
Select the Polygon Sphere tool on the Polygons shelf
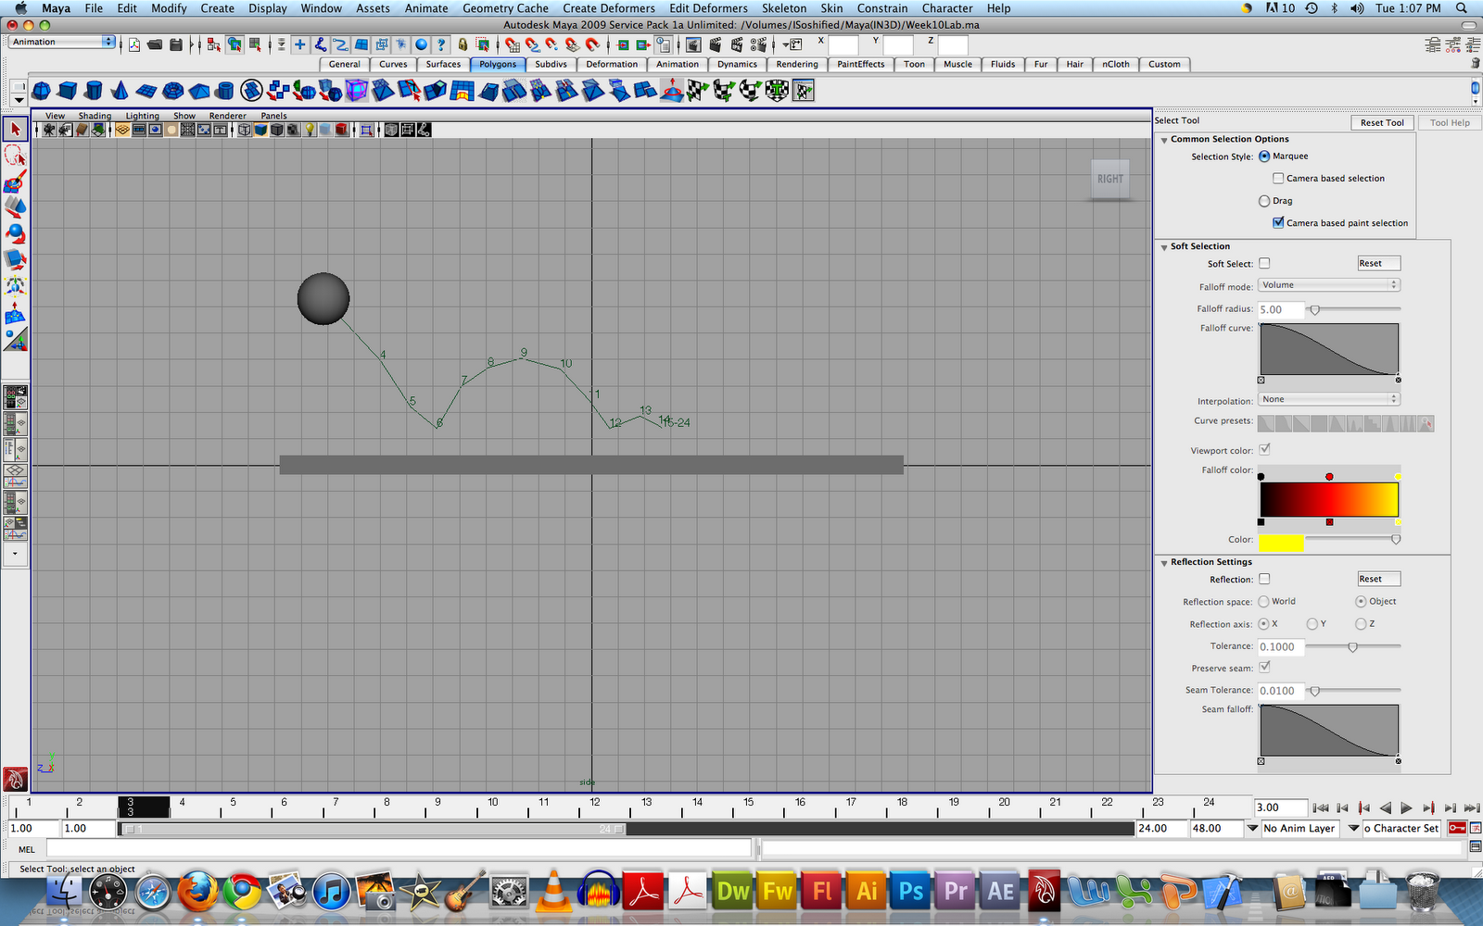click(x=41, y=90)
